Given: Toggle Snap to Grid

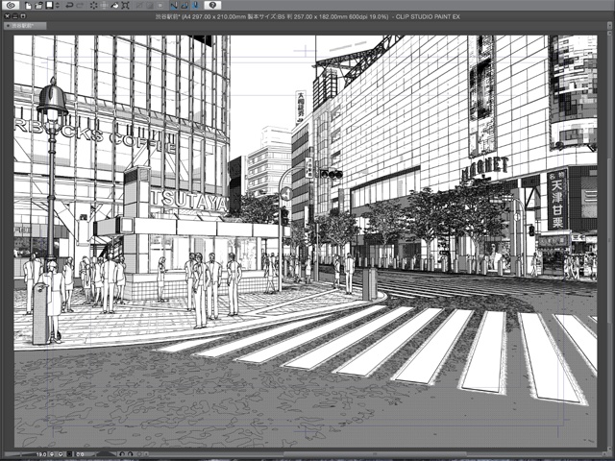Looking at the screenshot, I should point(195,5).
